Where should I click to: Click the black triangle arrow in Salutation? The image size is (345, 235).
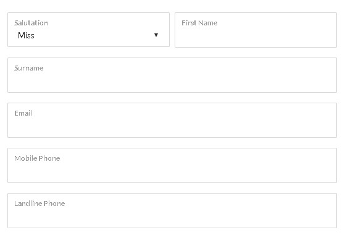(x=156, y=35)
